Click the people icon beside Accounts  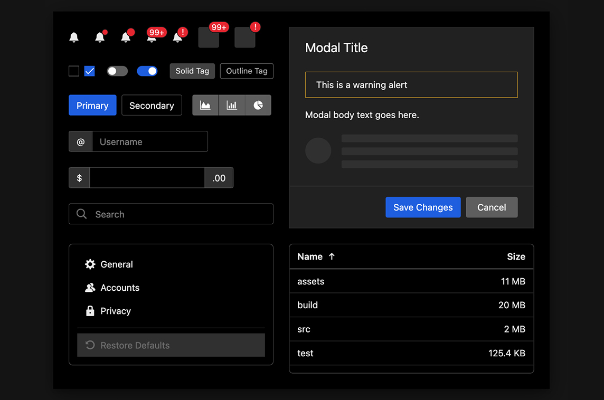(x=90, y=288)
